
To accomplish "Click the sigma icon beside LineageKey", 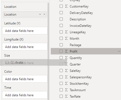I will click(67, 32).
